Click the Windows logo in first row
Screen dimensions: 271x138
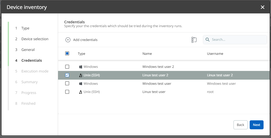(x=81, y=67)
